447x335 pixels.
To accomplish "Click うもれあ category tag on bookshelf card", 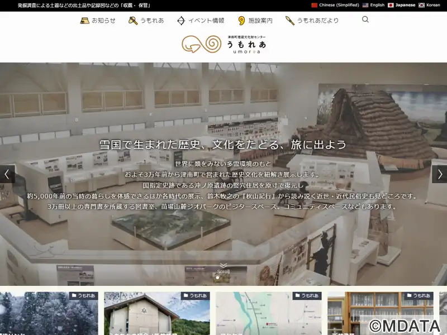I will (x=419, y=296).
